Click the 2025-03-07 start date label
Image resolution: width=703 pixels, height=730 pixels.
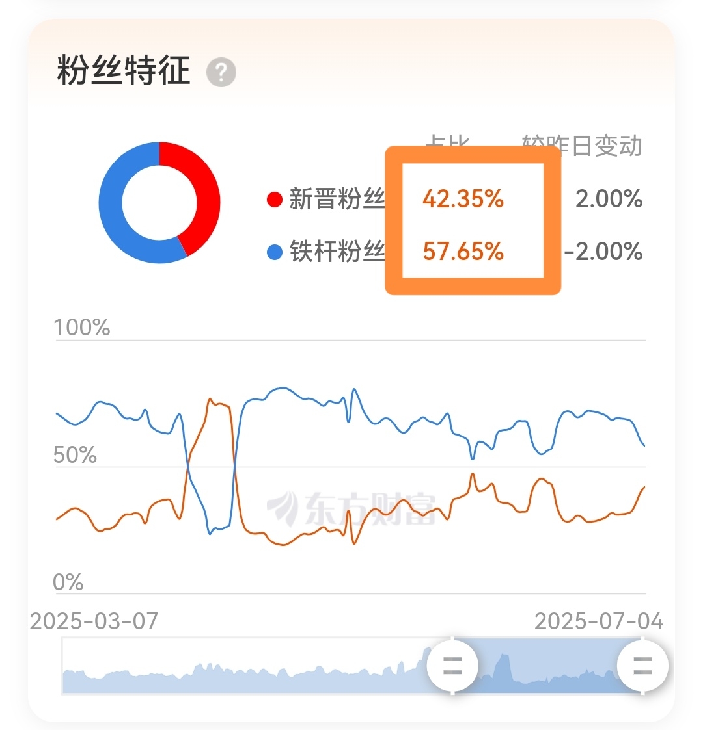94,621
